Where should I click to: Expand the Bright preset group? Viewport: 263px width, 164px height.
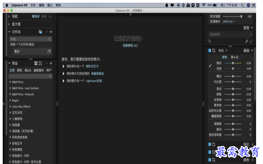point(10,100)
